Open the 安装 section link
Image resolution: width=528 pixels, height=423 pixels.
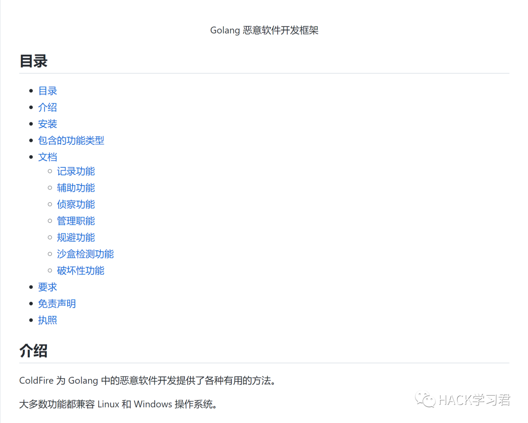click(47, 124)
